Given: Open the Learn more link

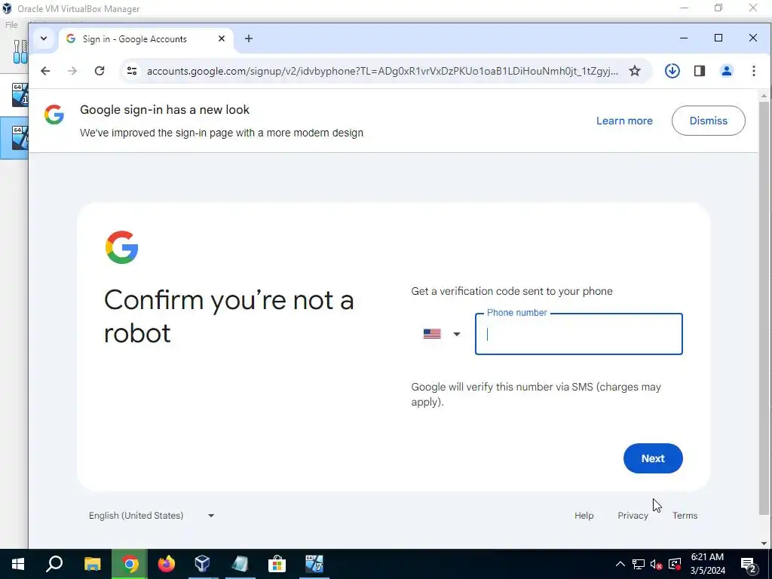Looking at the screenshot, I should click(x=624, y=121).
